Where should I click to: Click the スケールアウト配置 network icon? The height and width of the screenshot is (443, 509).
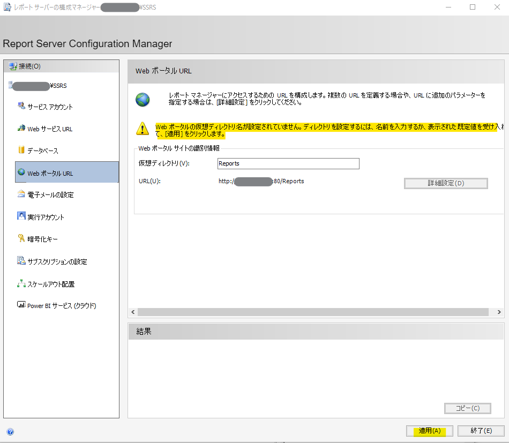[x=21, y=284]
